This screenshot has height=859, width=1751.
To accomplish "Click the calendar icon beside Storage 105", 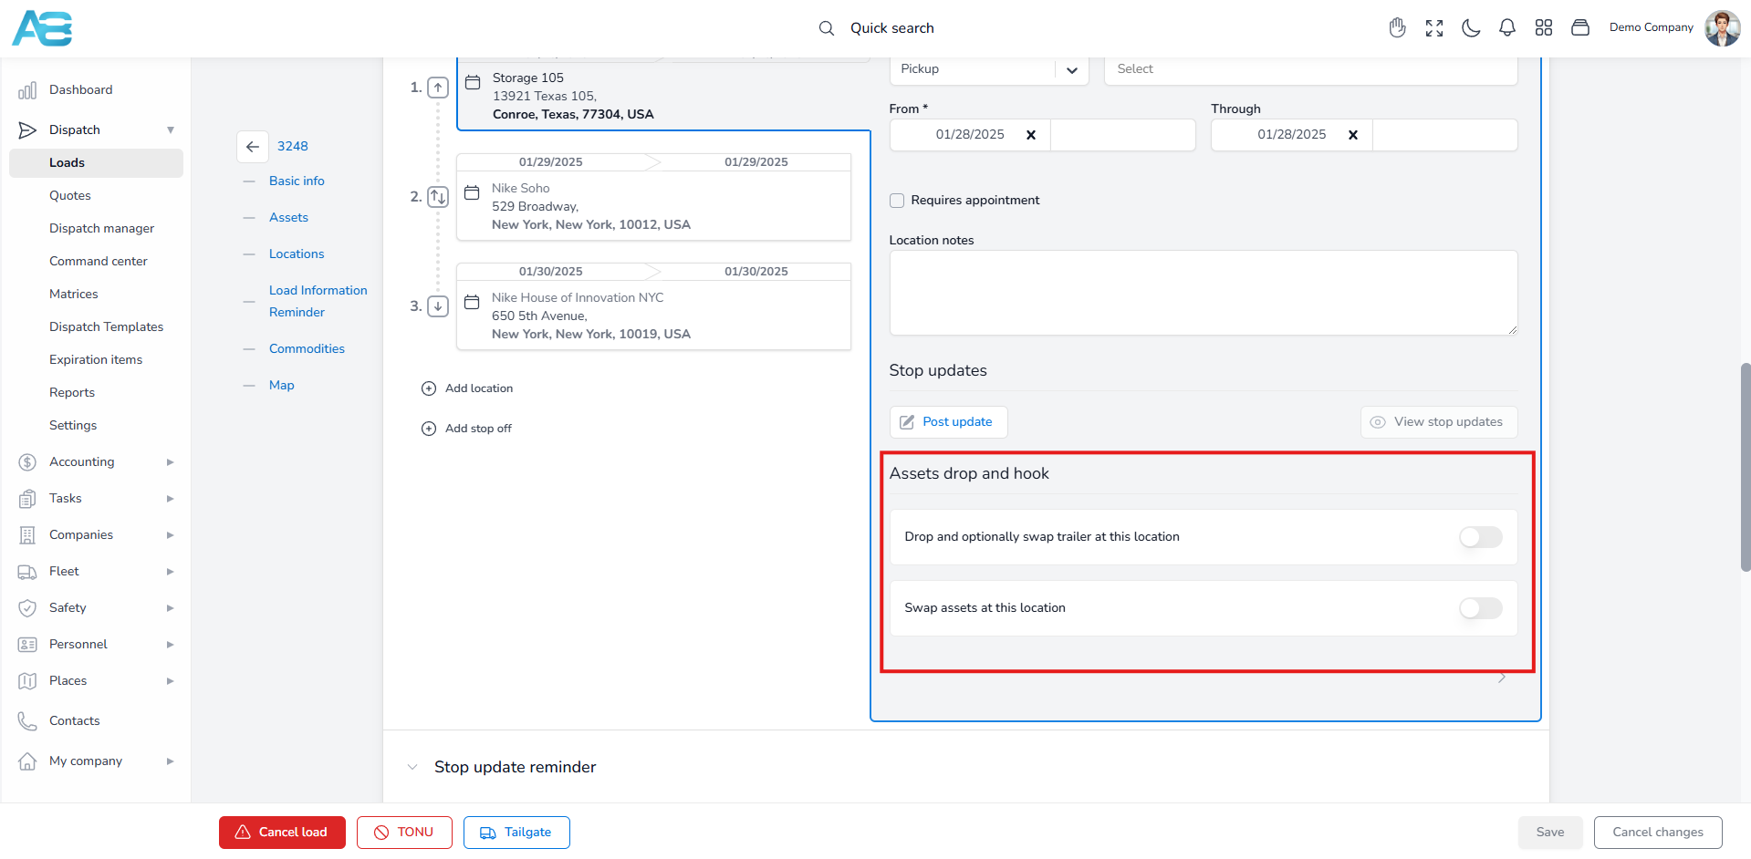I will pyautogui.click(x=473, y=82).
